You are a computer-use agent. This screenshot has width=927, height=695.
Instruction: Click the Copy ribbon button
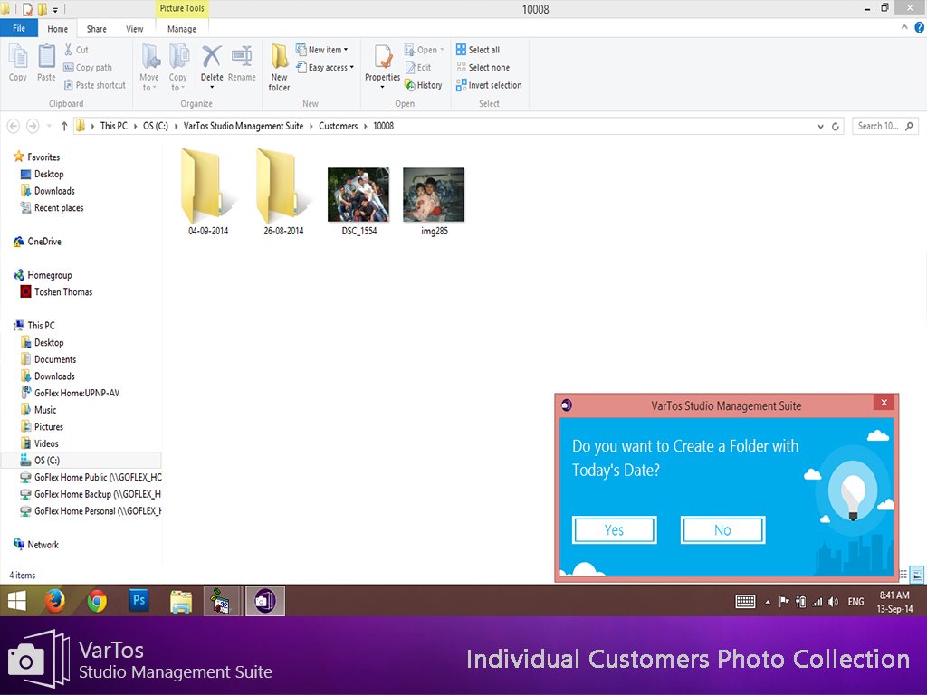coord(18,62)
